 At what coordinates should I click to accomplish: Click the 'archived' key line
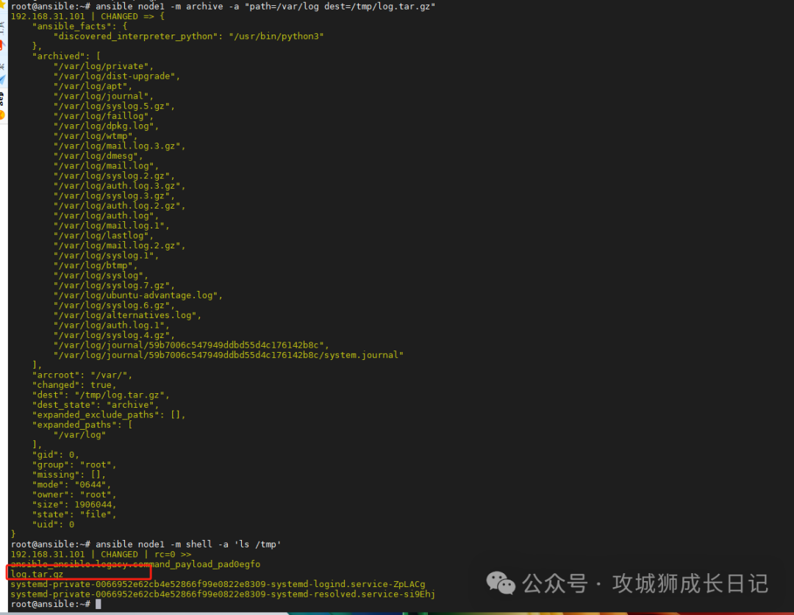(x=66, y=56)
